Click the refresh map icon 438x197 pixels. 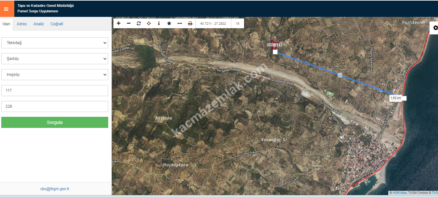tap(139, 23)
